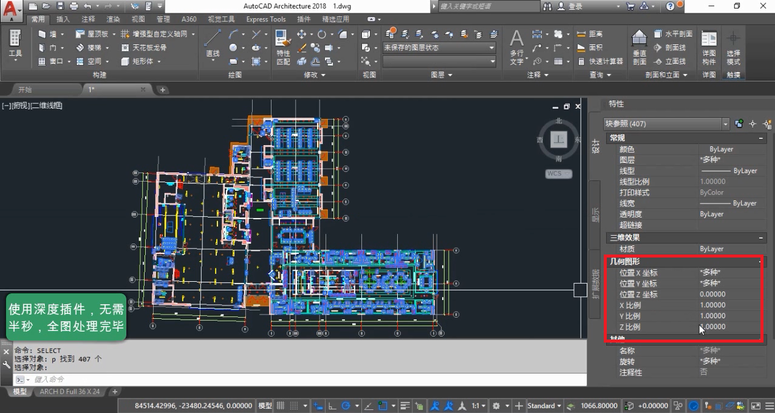Toggle PICKADD icon in properties palette
The image size is (775, 413).
[x=739, y=124]
